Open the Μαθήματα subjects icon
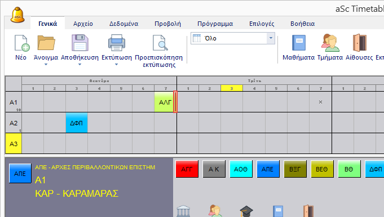Viewport: 384px width, 217px height. coord(299,43)
